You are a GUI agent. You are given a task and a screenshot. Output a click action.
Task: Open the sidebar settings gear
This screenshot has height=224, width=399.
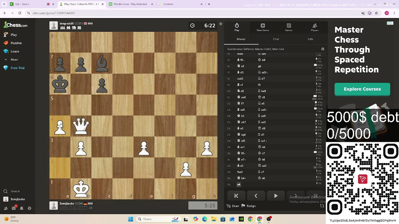click(x=30, y=208)
